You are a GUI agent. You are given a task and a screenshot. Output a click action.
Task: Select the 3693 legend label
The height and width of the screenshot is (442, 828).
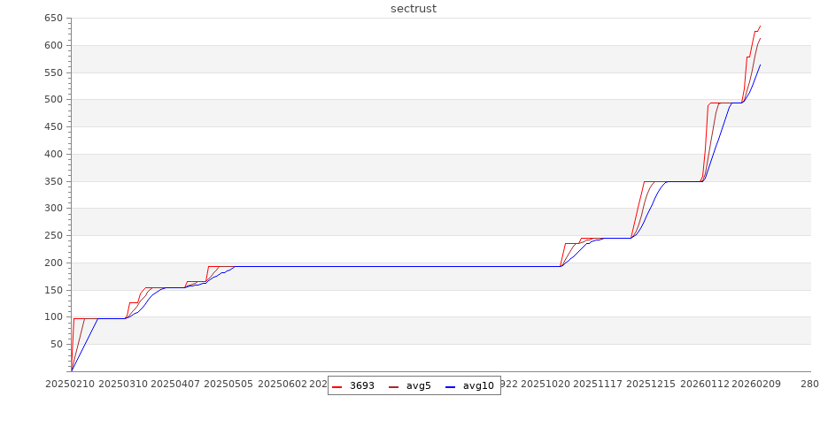pos(361,386)
